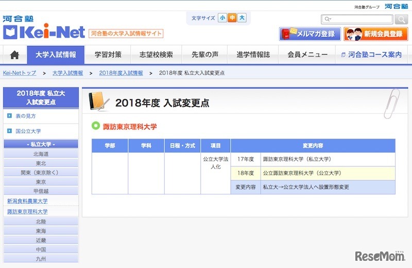
Task: Set font size to 大
Action: tap(242, 18)
